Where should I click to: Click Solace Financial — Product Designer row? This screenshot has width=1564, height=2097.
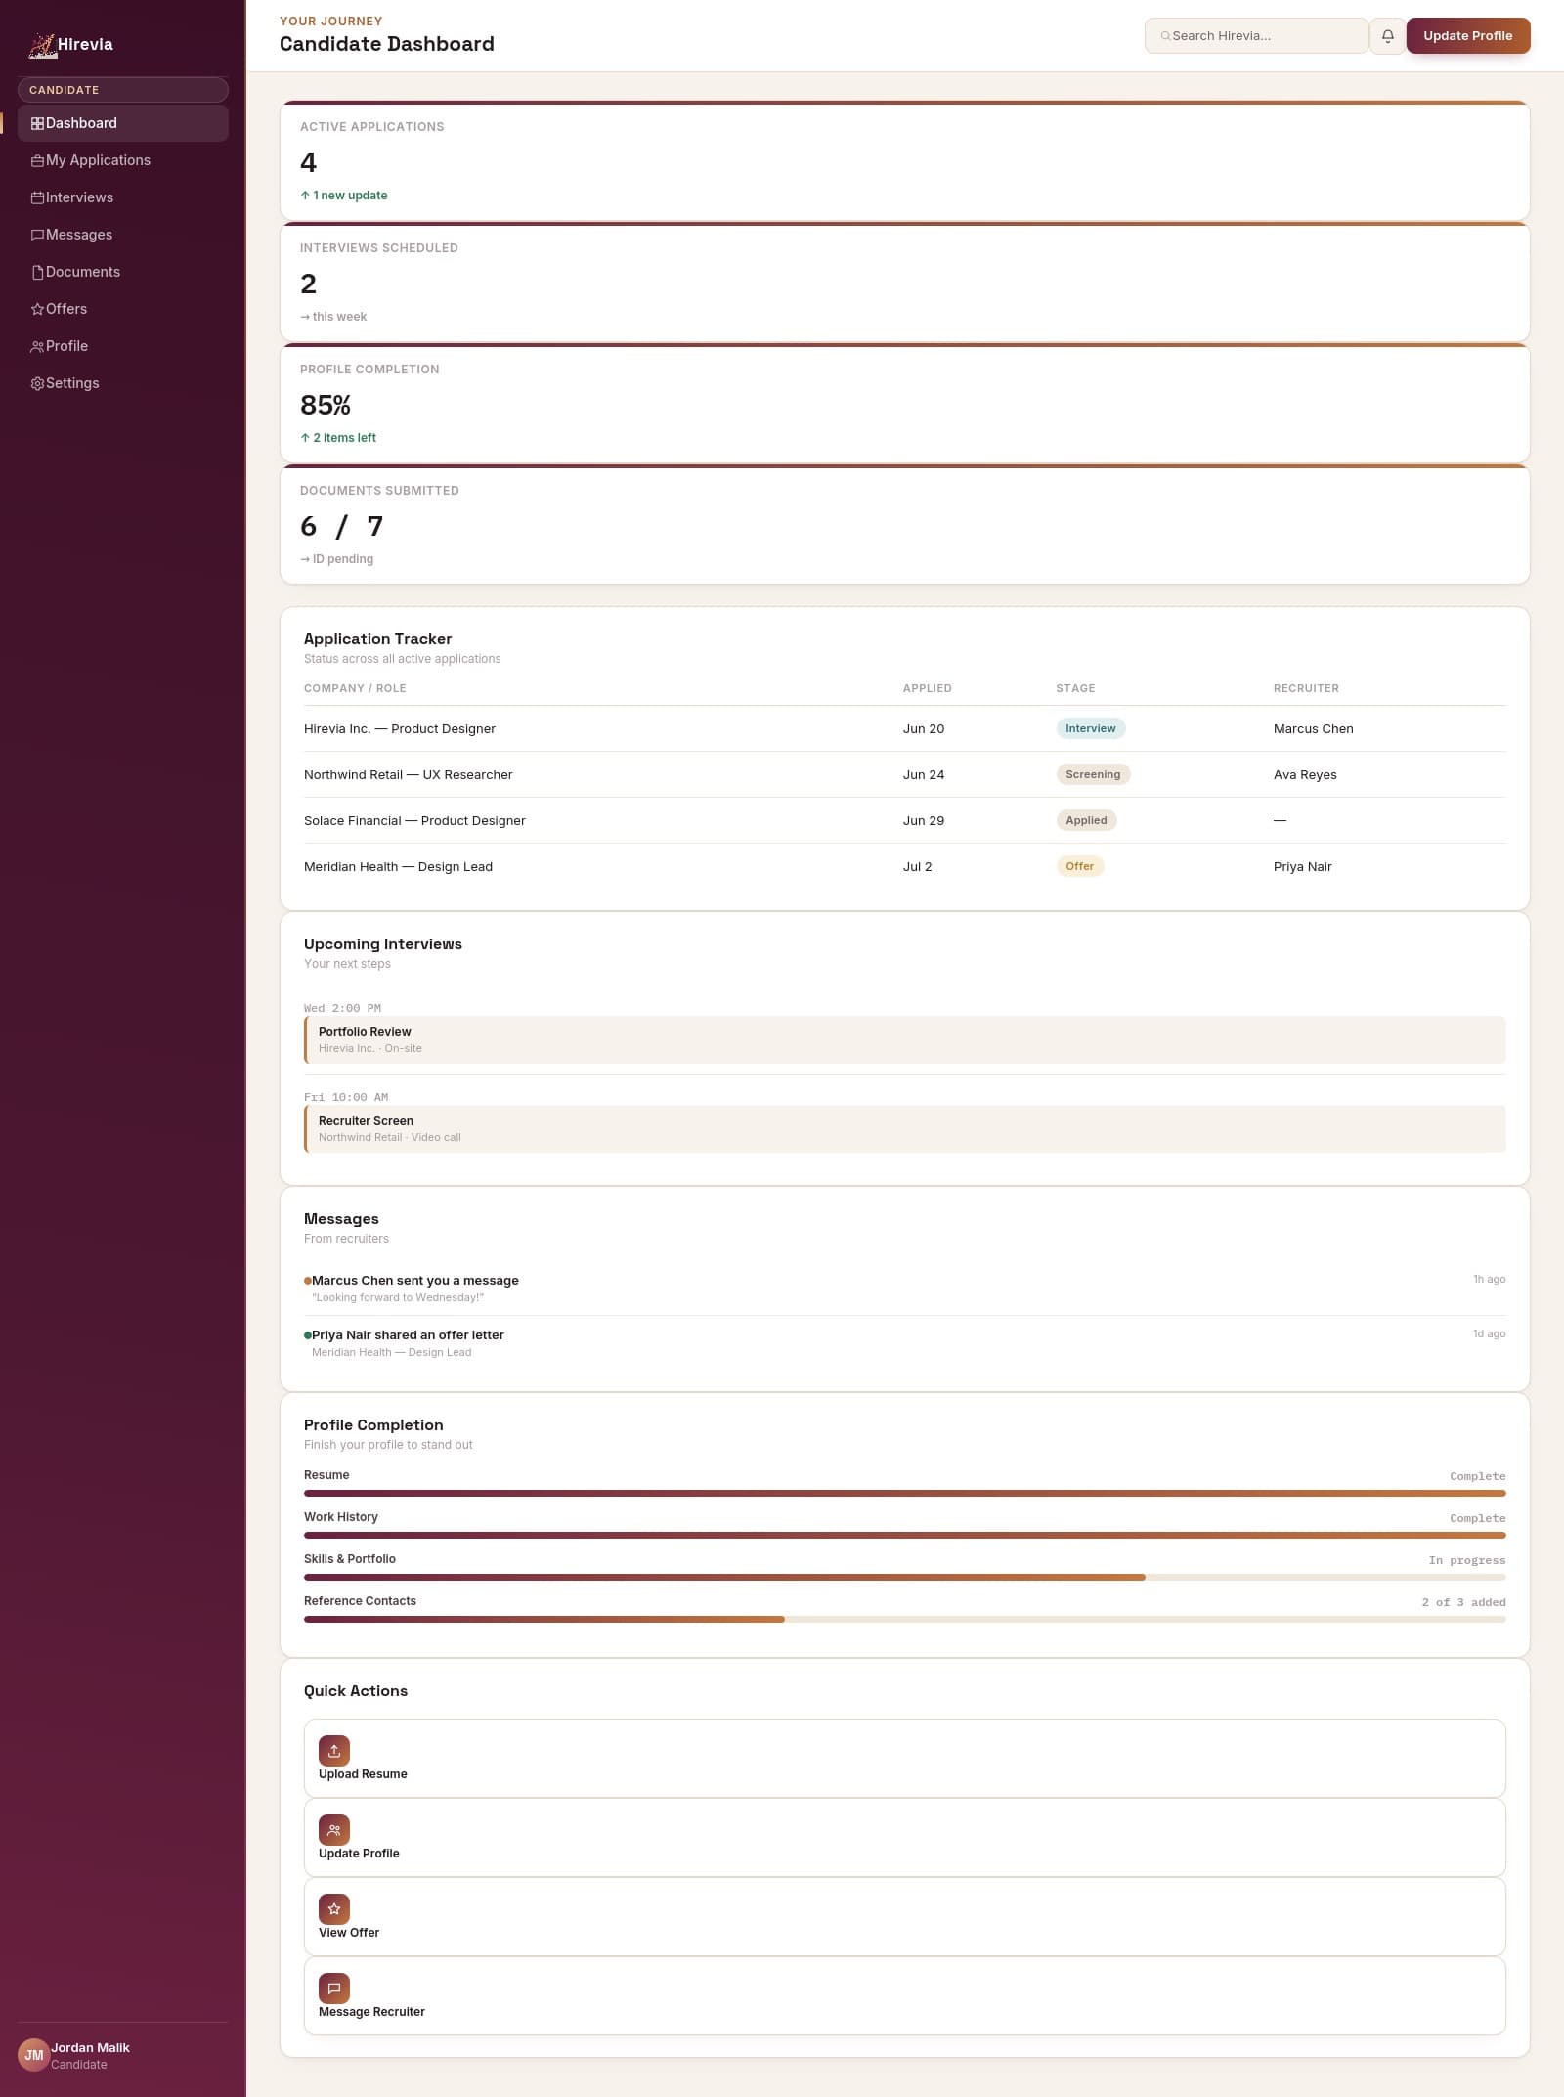point(904,820)
